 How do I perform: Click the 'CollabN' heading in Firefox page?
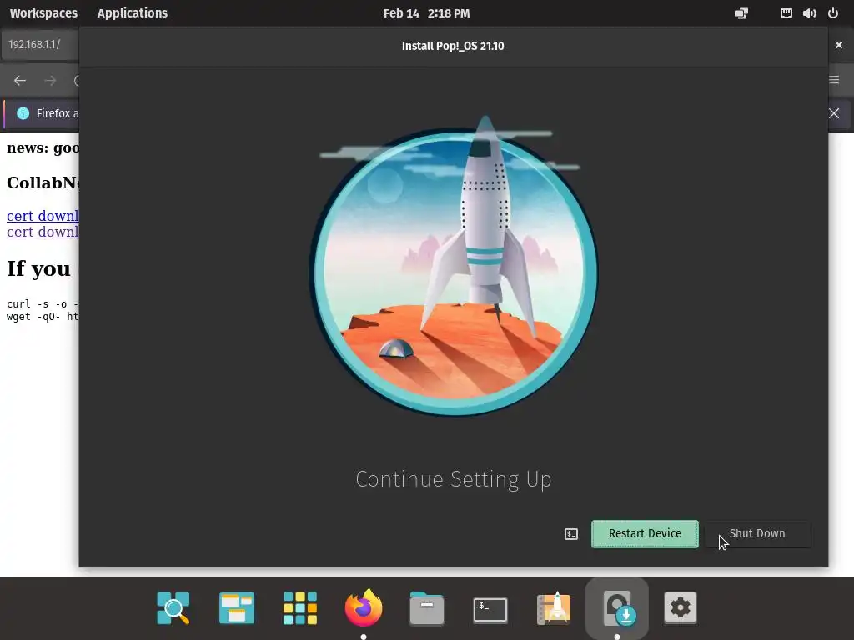click(x=43, y=182)
